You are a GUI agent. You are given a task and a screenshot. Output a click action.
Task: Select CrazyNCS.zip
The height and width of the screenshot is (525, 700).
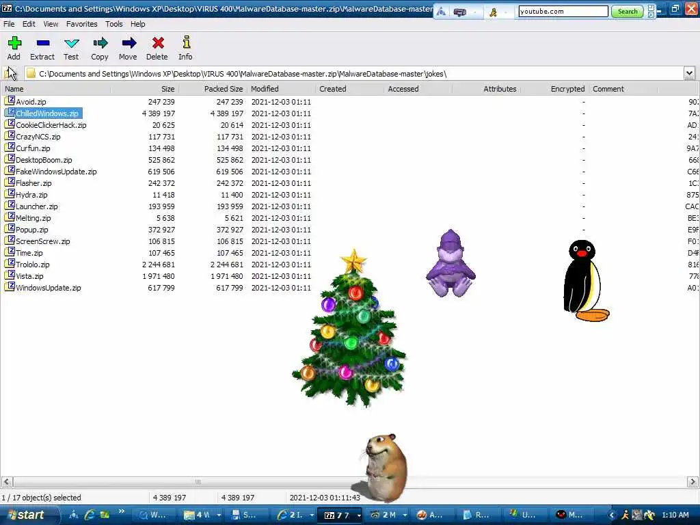[x=38, y=137]
